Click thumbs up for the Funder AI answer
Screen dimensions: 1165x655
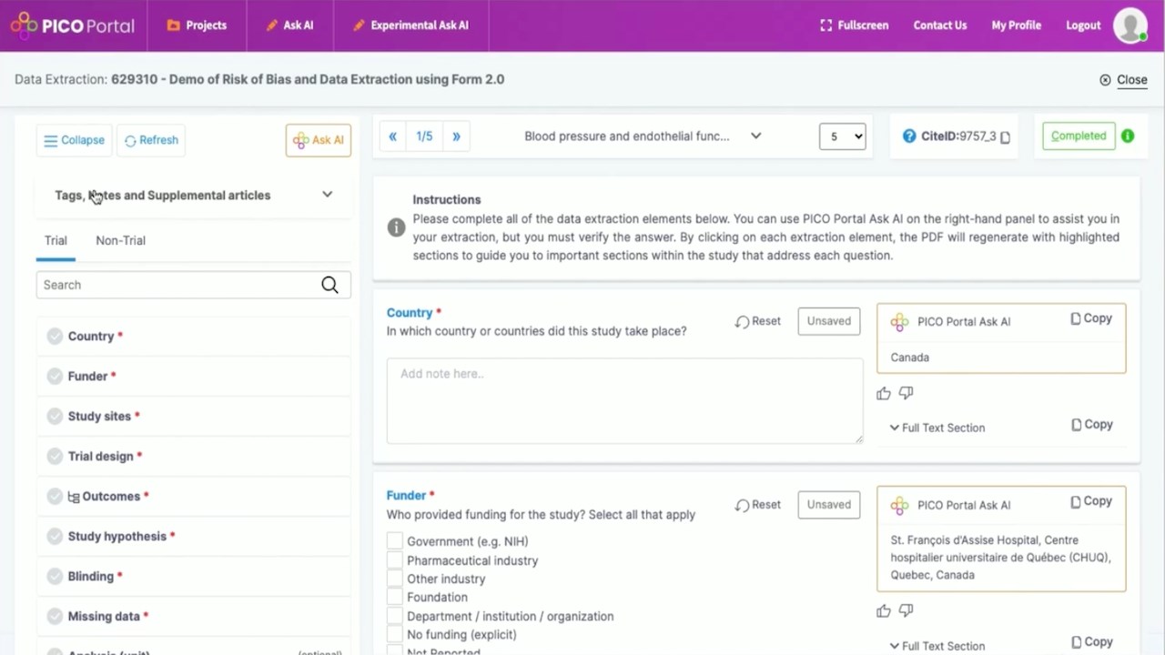pos(883,611)
